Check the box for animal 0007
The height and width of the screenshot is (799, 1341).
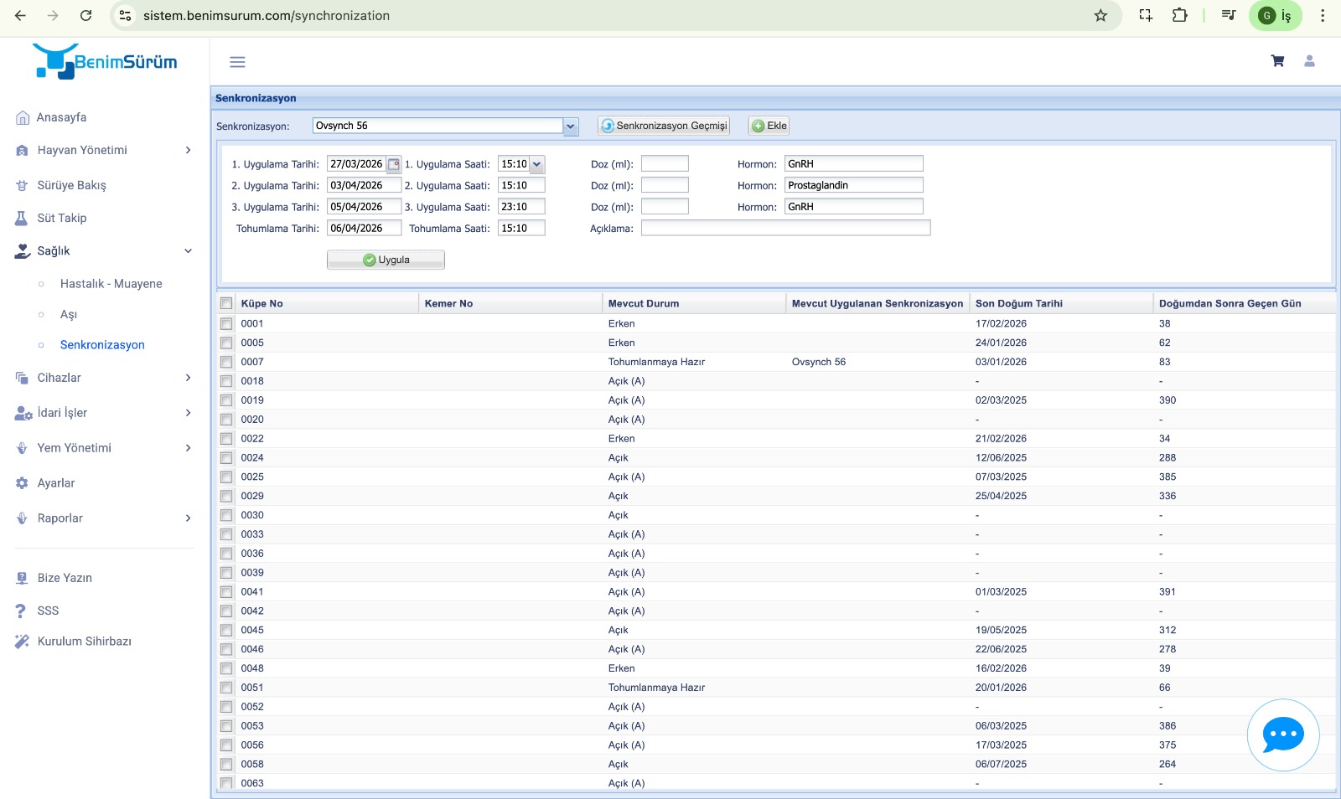[226, 362]
